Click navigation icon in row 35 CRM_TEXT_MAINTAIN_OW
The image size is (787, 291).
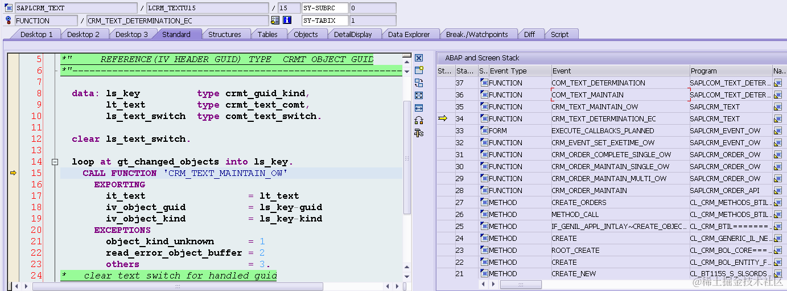778,107
